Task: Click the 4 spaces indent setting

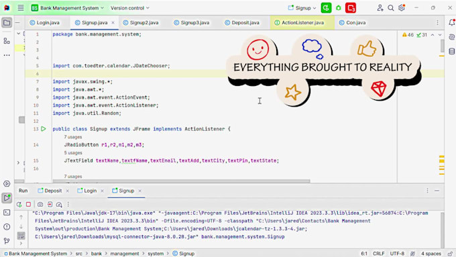Action: click(431, 254)
